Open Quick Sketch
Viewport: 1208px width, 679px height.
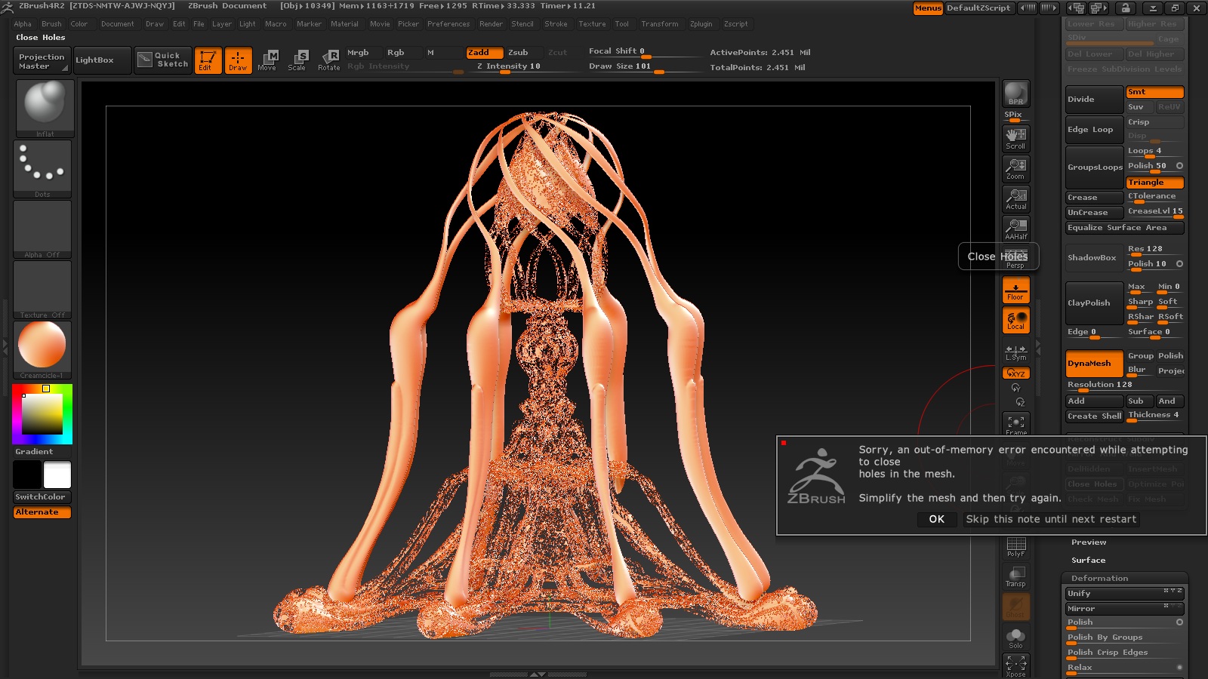click(163, 60)
